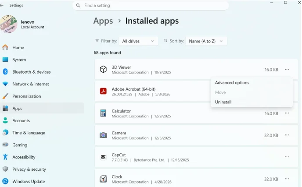The height and width of the screenshot is (187, 302).
Task: Click the Calculator app icon
Action: tap(103, 113)
